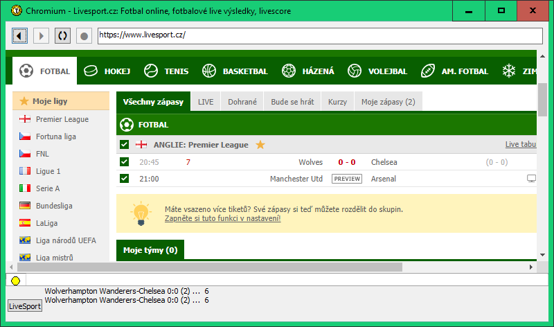Click the handball icon
The height and width of the screenshot is (327, 554).
(x=289, y=71)
